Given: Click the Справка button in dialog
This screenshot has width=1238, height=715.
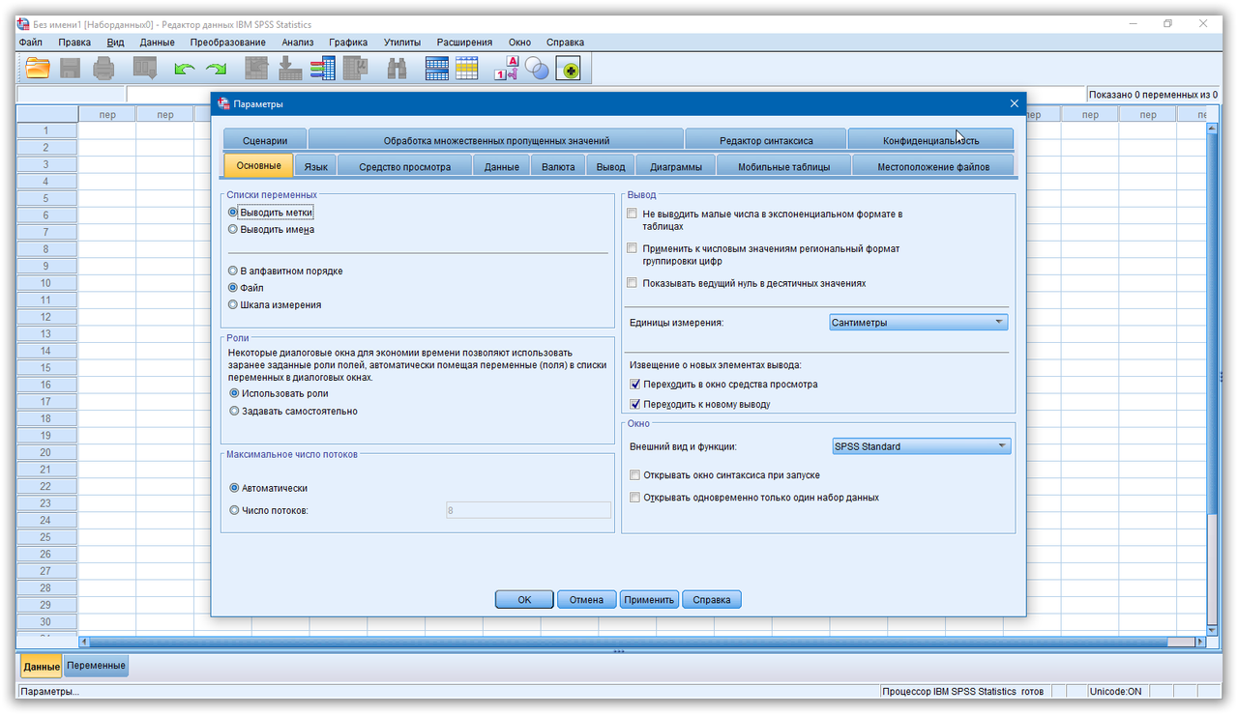Looking at the screenshot, I should point(712,599).
